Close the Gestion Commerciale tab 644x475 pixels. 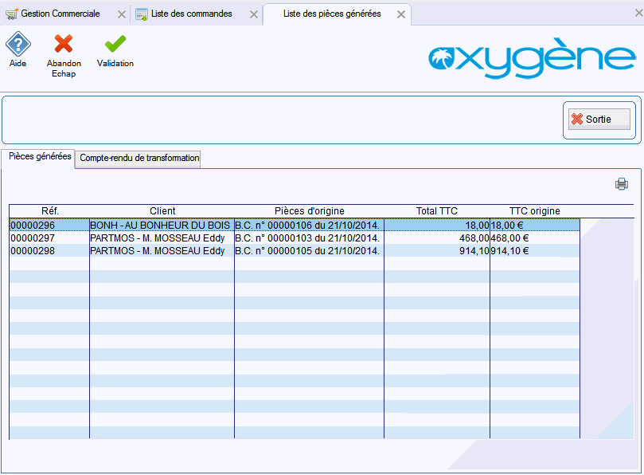[x=121, y=14]
